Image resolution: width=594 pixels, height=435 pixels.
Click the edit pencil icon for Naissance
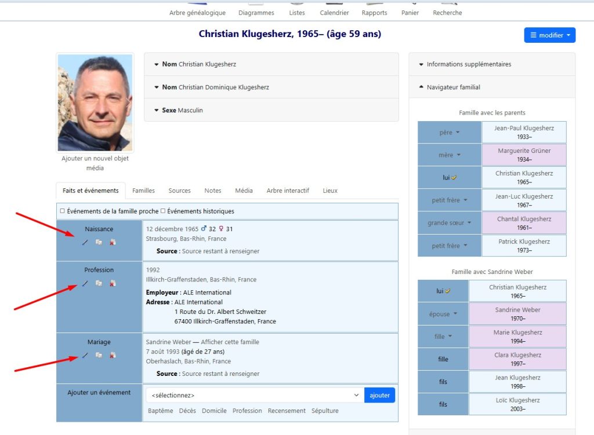pos(85,242)
